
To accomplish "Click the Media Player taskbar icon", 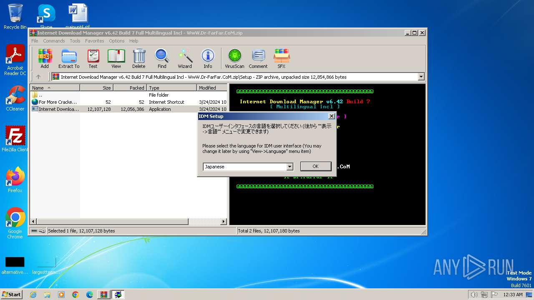I will 61,295.
